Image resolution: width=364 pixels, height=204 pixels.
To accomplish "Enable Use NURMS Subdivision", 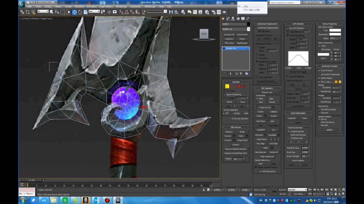I will (x=319, y=74).
